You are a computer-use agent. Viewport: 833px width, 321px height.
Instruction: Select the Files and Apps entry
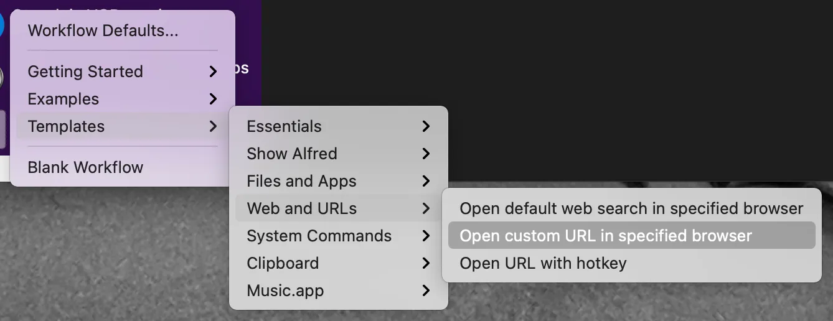(x=301, y=181)
